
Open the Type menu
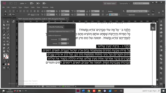click(x=20, y=7)
